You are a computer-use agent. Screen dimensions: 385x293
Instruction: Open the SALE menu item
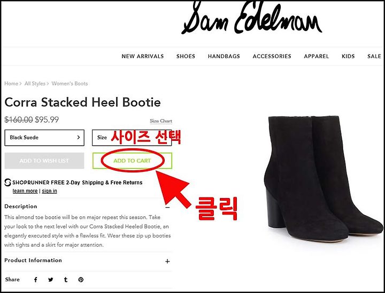374,57
